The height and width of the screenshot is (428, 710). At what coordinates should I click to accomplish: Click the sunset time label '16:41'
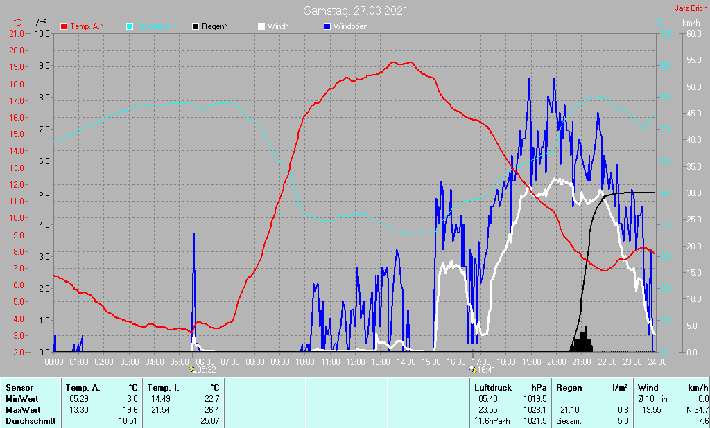coord(486,370)
